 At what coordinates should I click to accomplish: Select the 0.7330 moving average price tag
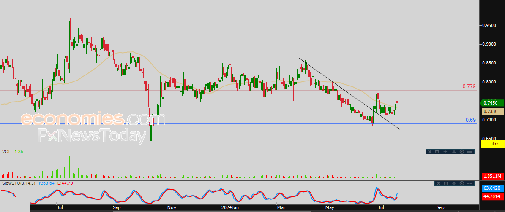[x=493, y=111]
